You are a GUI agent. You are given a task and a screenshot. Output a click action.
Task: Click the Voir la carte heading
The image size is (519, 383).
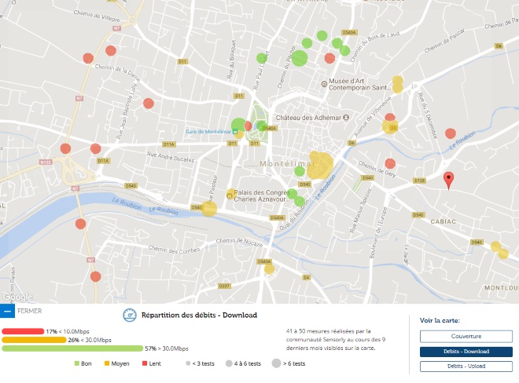click(x=440, y=320)
